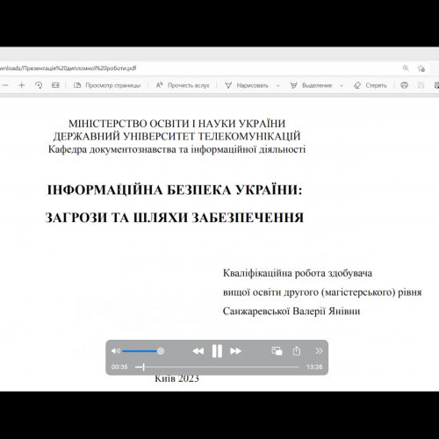The image size is (439, 439).
Task: Start Прочесть вслух read aloud
Action: (x=183, y=85)
